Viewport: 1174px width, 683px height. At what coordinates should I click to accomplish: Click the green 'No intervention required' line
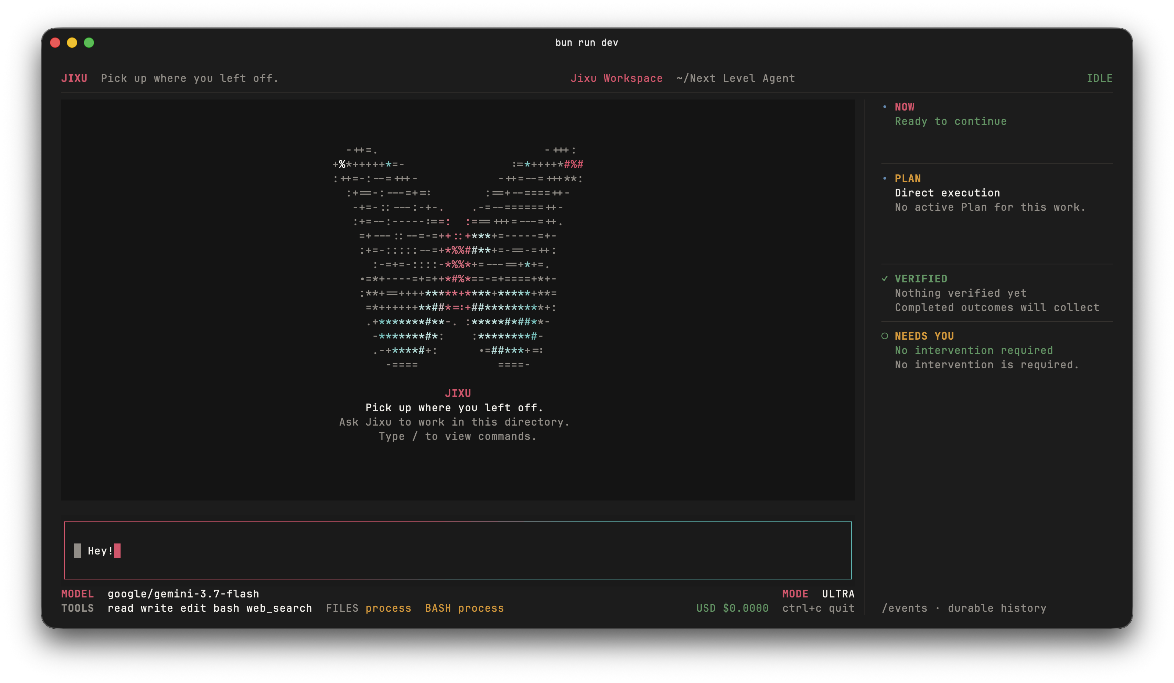pos(974,350)
